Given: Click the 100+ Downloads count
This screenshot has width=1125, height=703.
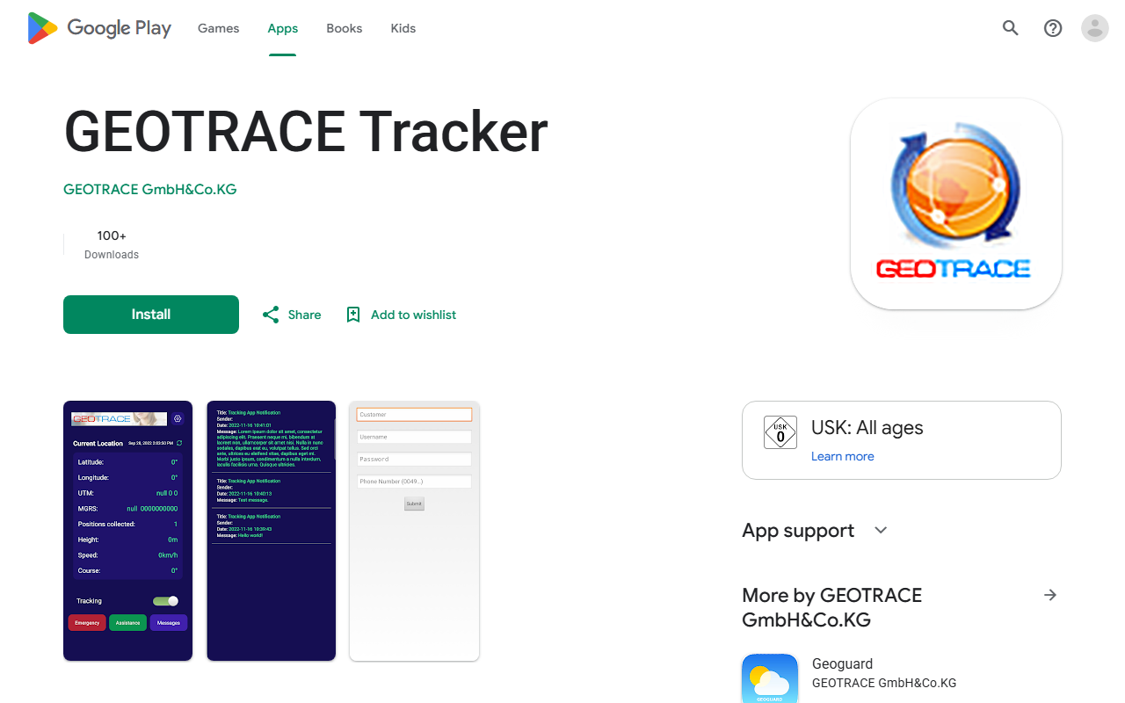Looking at the screenshot, I should point(112,244).
